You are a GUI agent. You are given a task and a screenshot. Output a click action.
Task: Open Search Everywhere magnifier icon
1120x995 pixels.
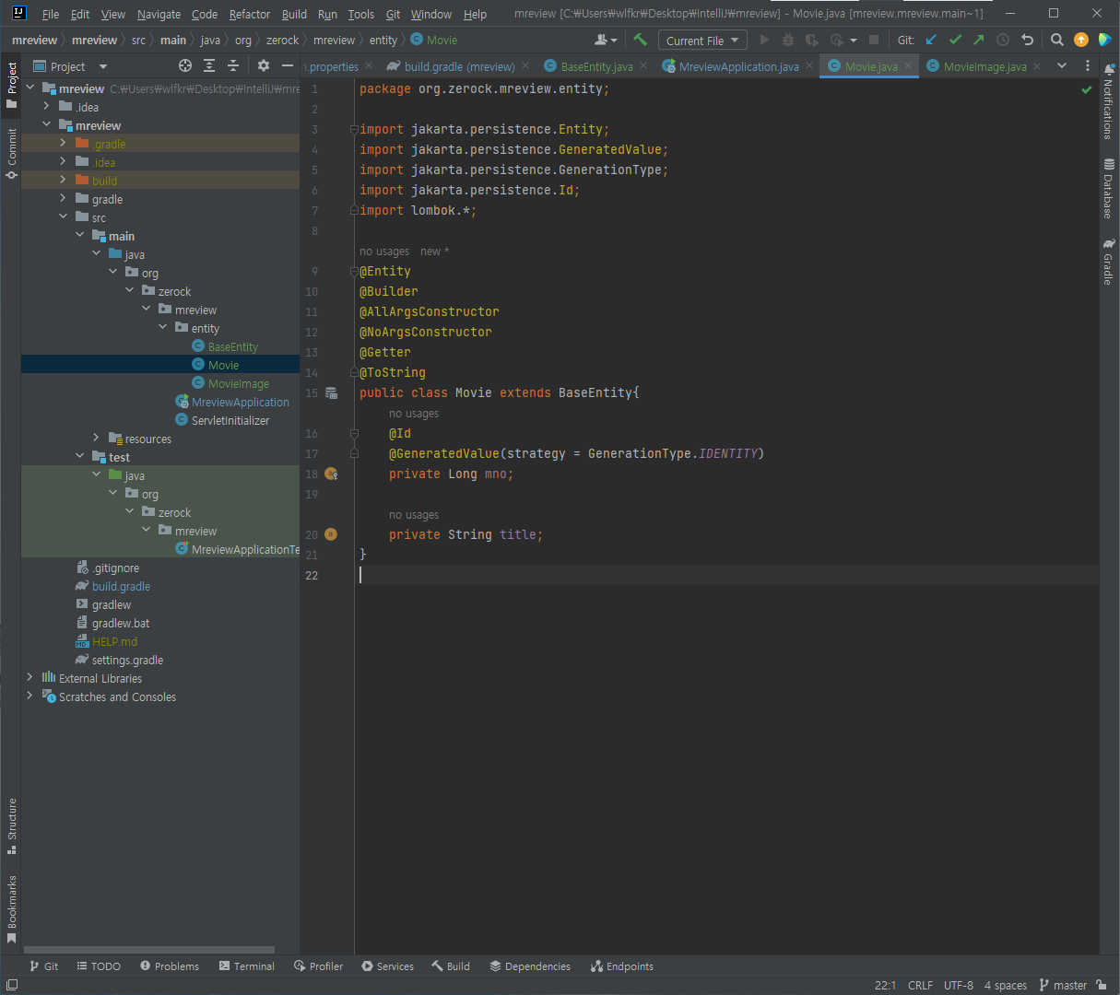pyautogui.click(x=1057, y=40)
